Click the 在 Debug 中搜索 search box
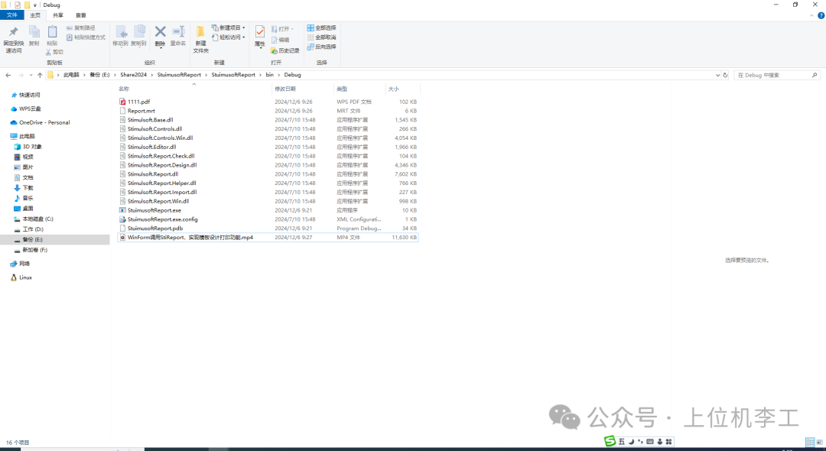The height and width of the screenshot is (451, 826). pyautogui.click(x=772, y=75)
